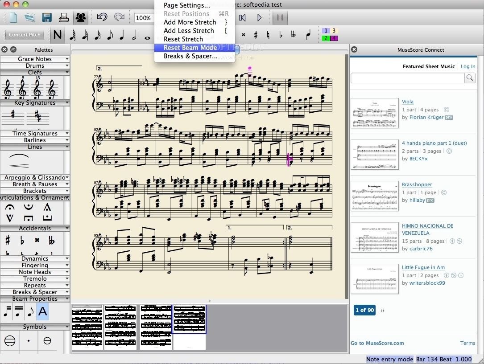Viewport: 484px width, 364px height.
Task: Click the Print toolbar icon
Action: point(63,17)
